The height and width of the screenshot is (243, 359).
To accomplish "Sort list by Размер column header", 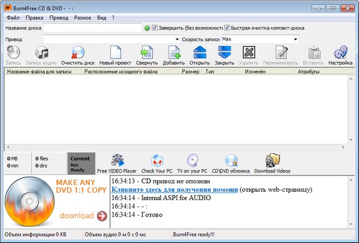I will pos(190,72).
